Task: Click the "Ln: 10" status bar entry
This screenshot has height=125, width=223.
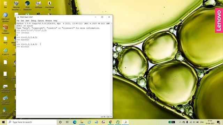Action: click(103, 117)
